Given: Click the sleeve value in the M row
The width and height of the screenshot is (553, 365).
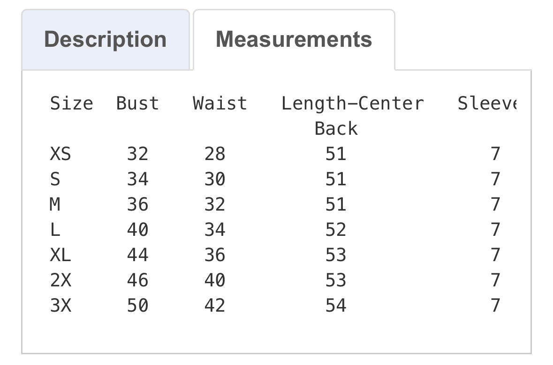Looking at the screenshot, I should point(495,204).
